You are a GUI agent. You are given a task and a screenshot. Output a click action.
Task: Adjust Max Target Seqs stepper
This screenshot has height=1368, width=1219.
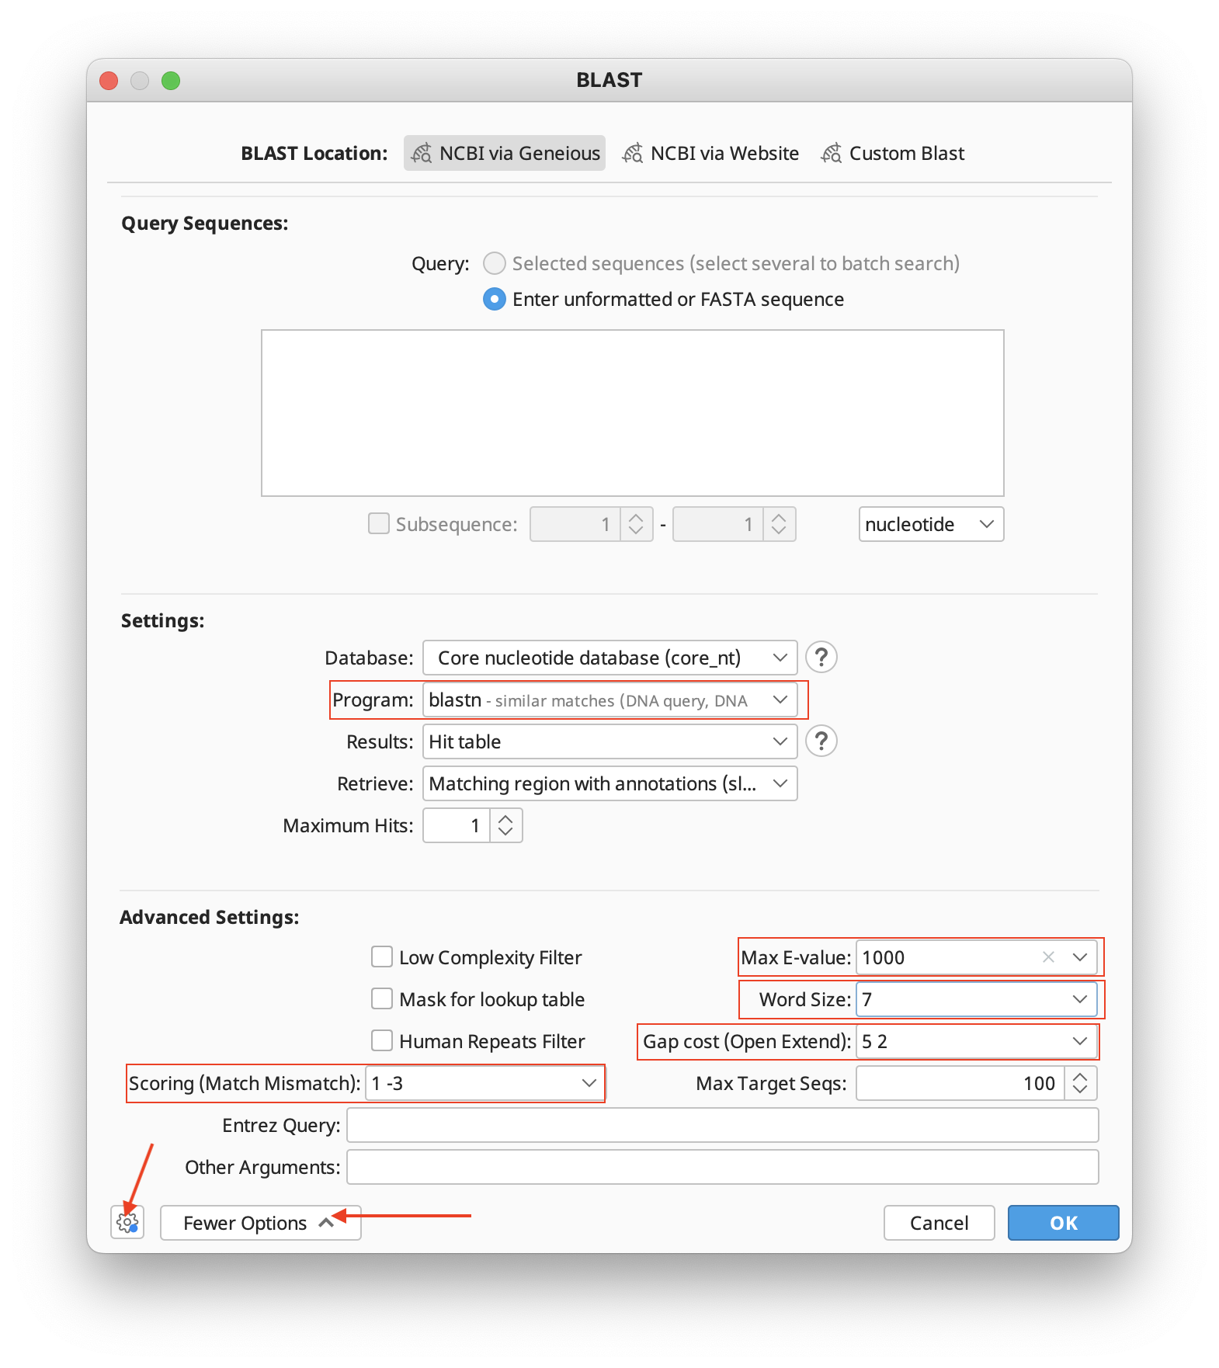1080,1083
